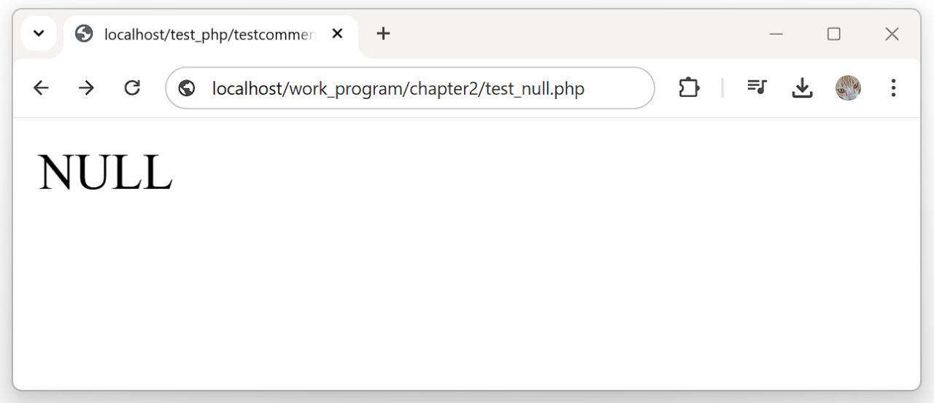Reload the test_null.php page
Viewport: 934px width, 403px height.
[132, 88]
